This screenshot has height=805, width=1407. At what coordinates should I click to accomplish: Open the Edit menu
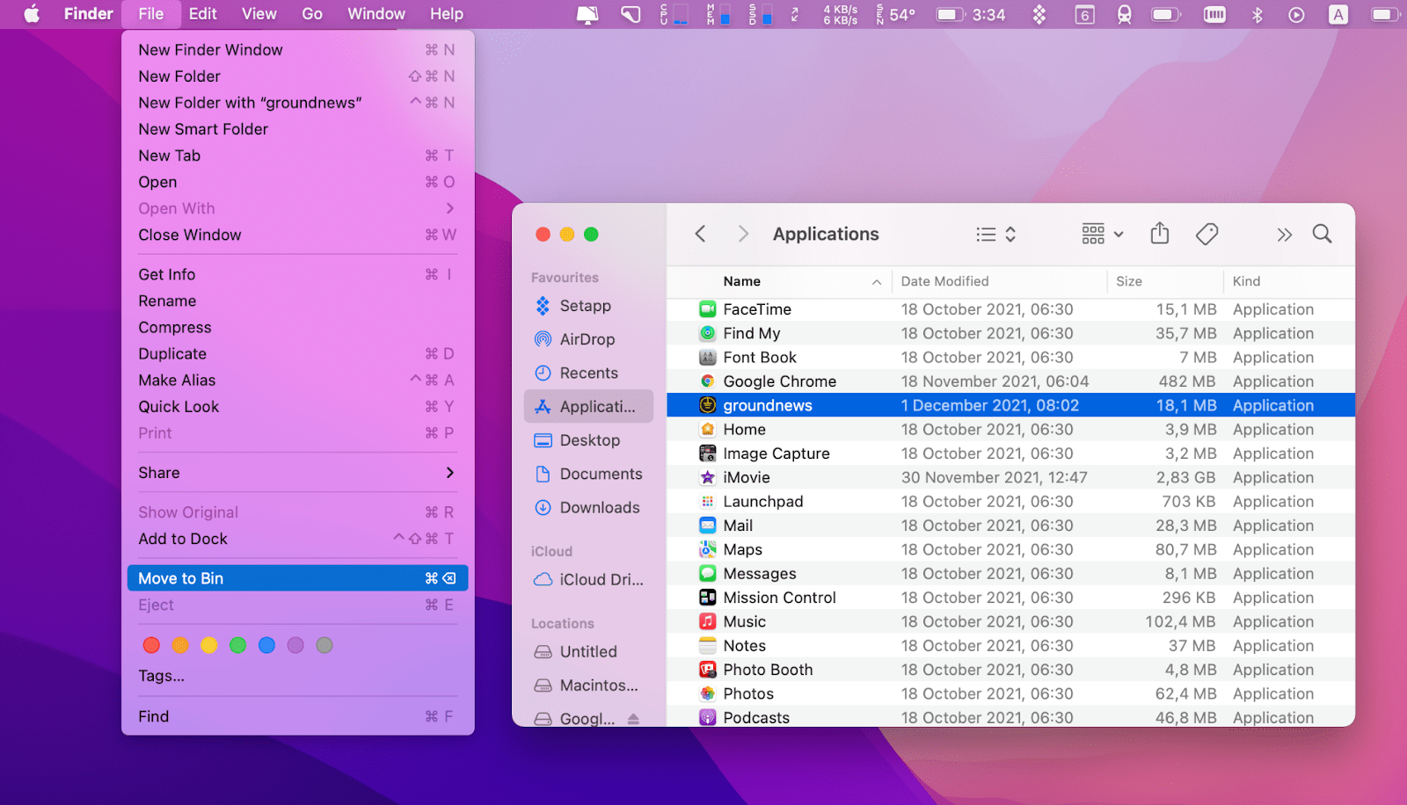pos(202,14)
